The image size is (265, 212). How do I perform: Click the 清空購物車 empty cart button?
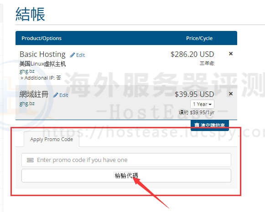click(x=210, y=125)
